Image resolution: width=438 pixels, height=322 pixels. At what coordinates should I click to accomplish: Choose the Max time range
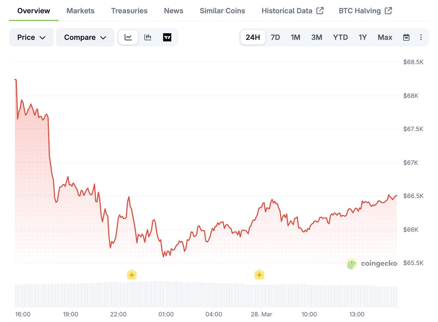point(385,37)
